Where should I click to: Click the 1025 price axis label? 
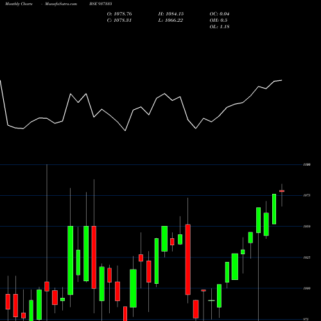coord(307,257)
